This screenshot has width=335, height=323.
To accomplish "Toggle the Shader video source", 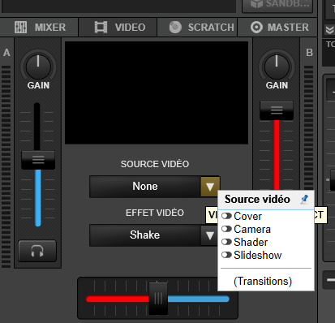I will [226, 242].
